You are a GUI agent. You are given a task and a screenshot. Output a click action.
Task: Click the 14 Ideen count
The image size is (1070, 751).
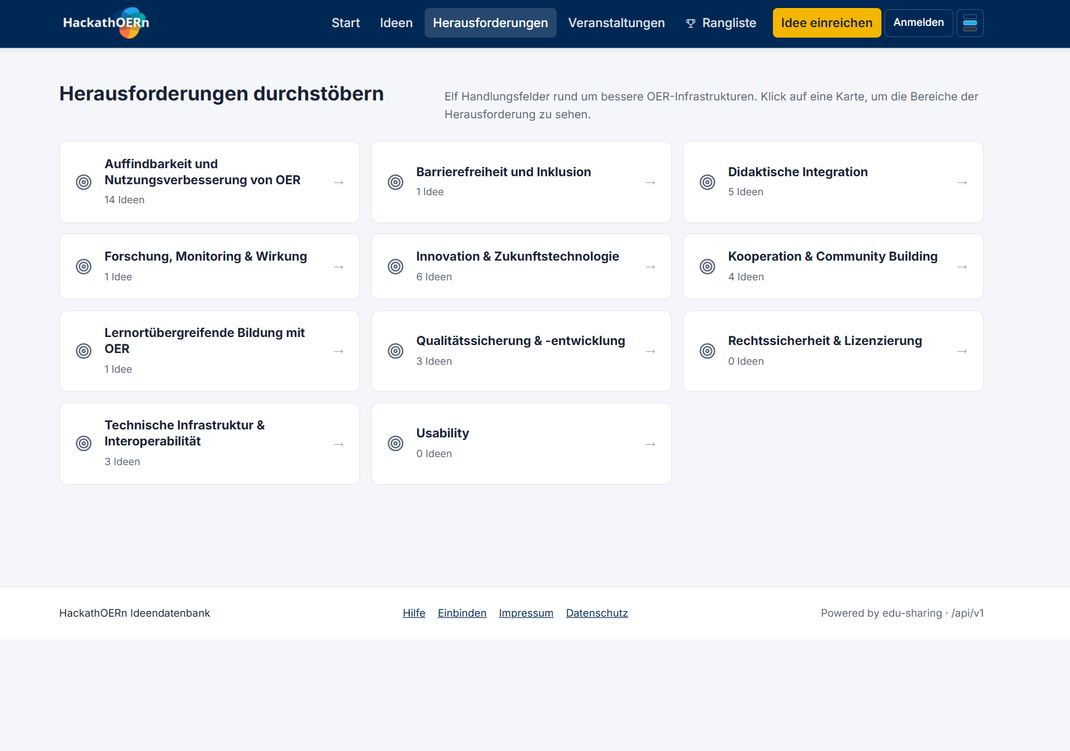(125, 200)
